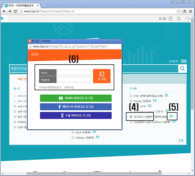Check the OAIster checkbox
The image size is (195, 176).
(x=73, y=138)
